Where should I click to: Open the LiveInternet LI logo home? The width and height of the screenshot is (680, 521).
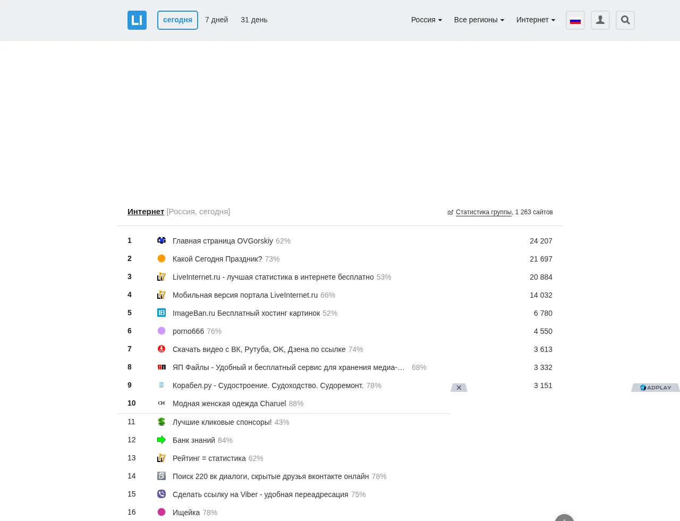(x=137, y=20)
